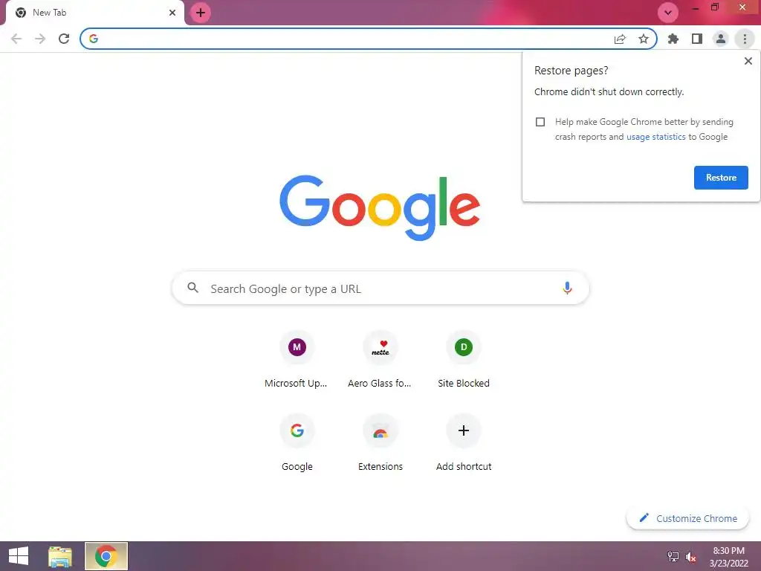This screenshot has height=571, width=761.
Task: Open File Explorer from the taskbar
Action: pyautogui.click(x=60, y=556)
